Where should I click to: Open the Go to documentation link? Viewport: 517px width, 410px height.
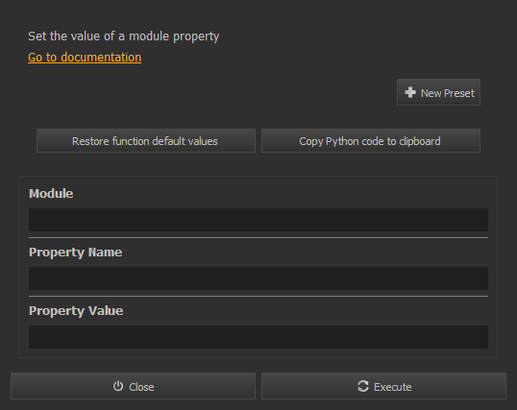tap(85, 58)
